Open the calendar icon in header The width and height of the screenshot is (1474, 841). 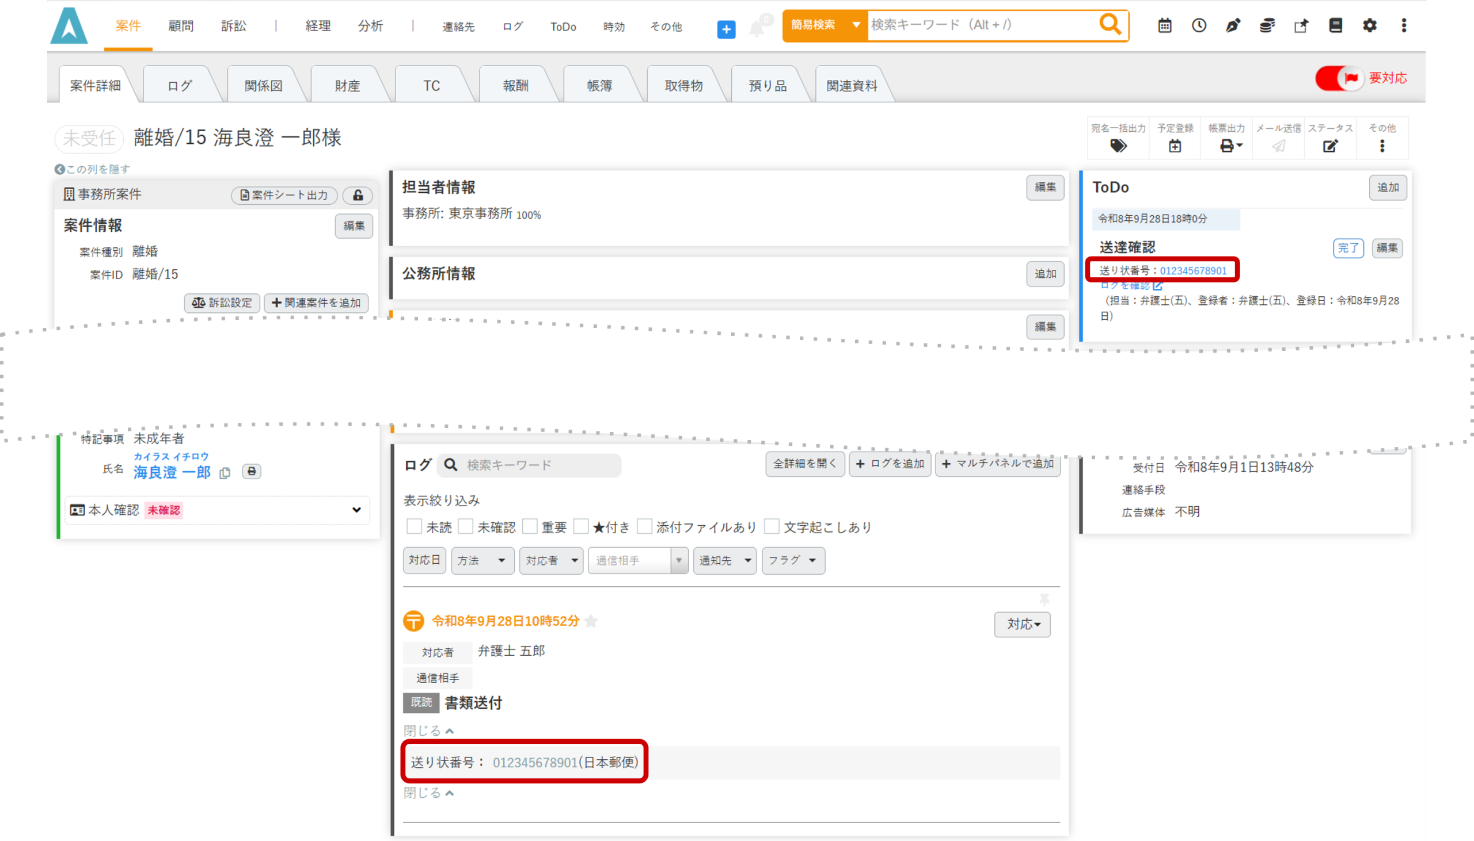1165,25
